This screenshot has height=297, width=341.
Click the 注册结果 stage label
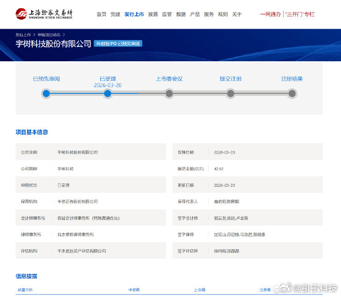[x=292, y=79]
